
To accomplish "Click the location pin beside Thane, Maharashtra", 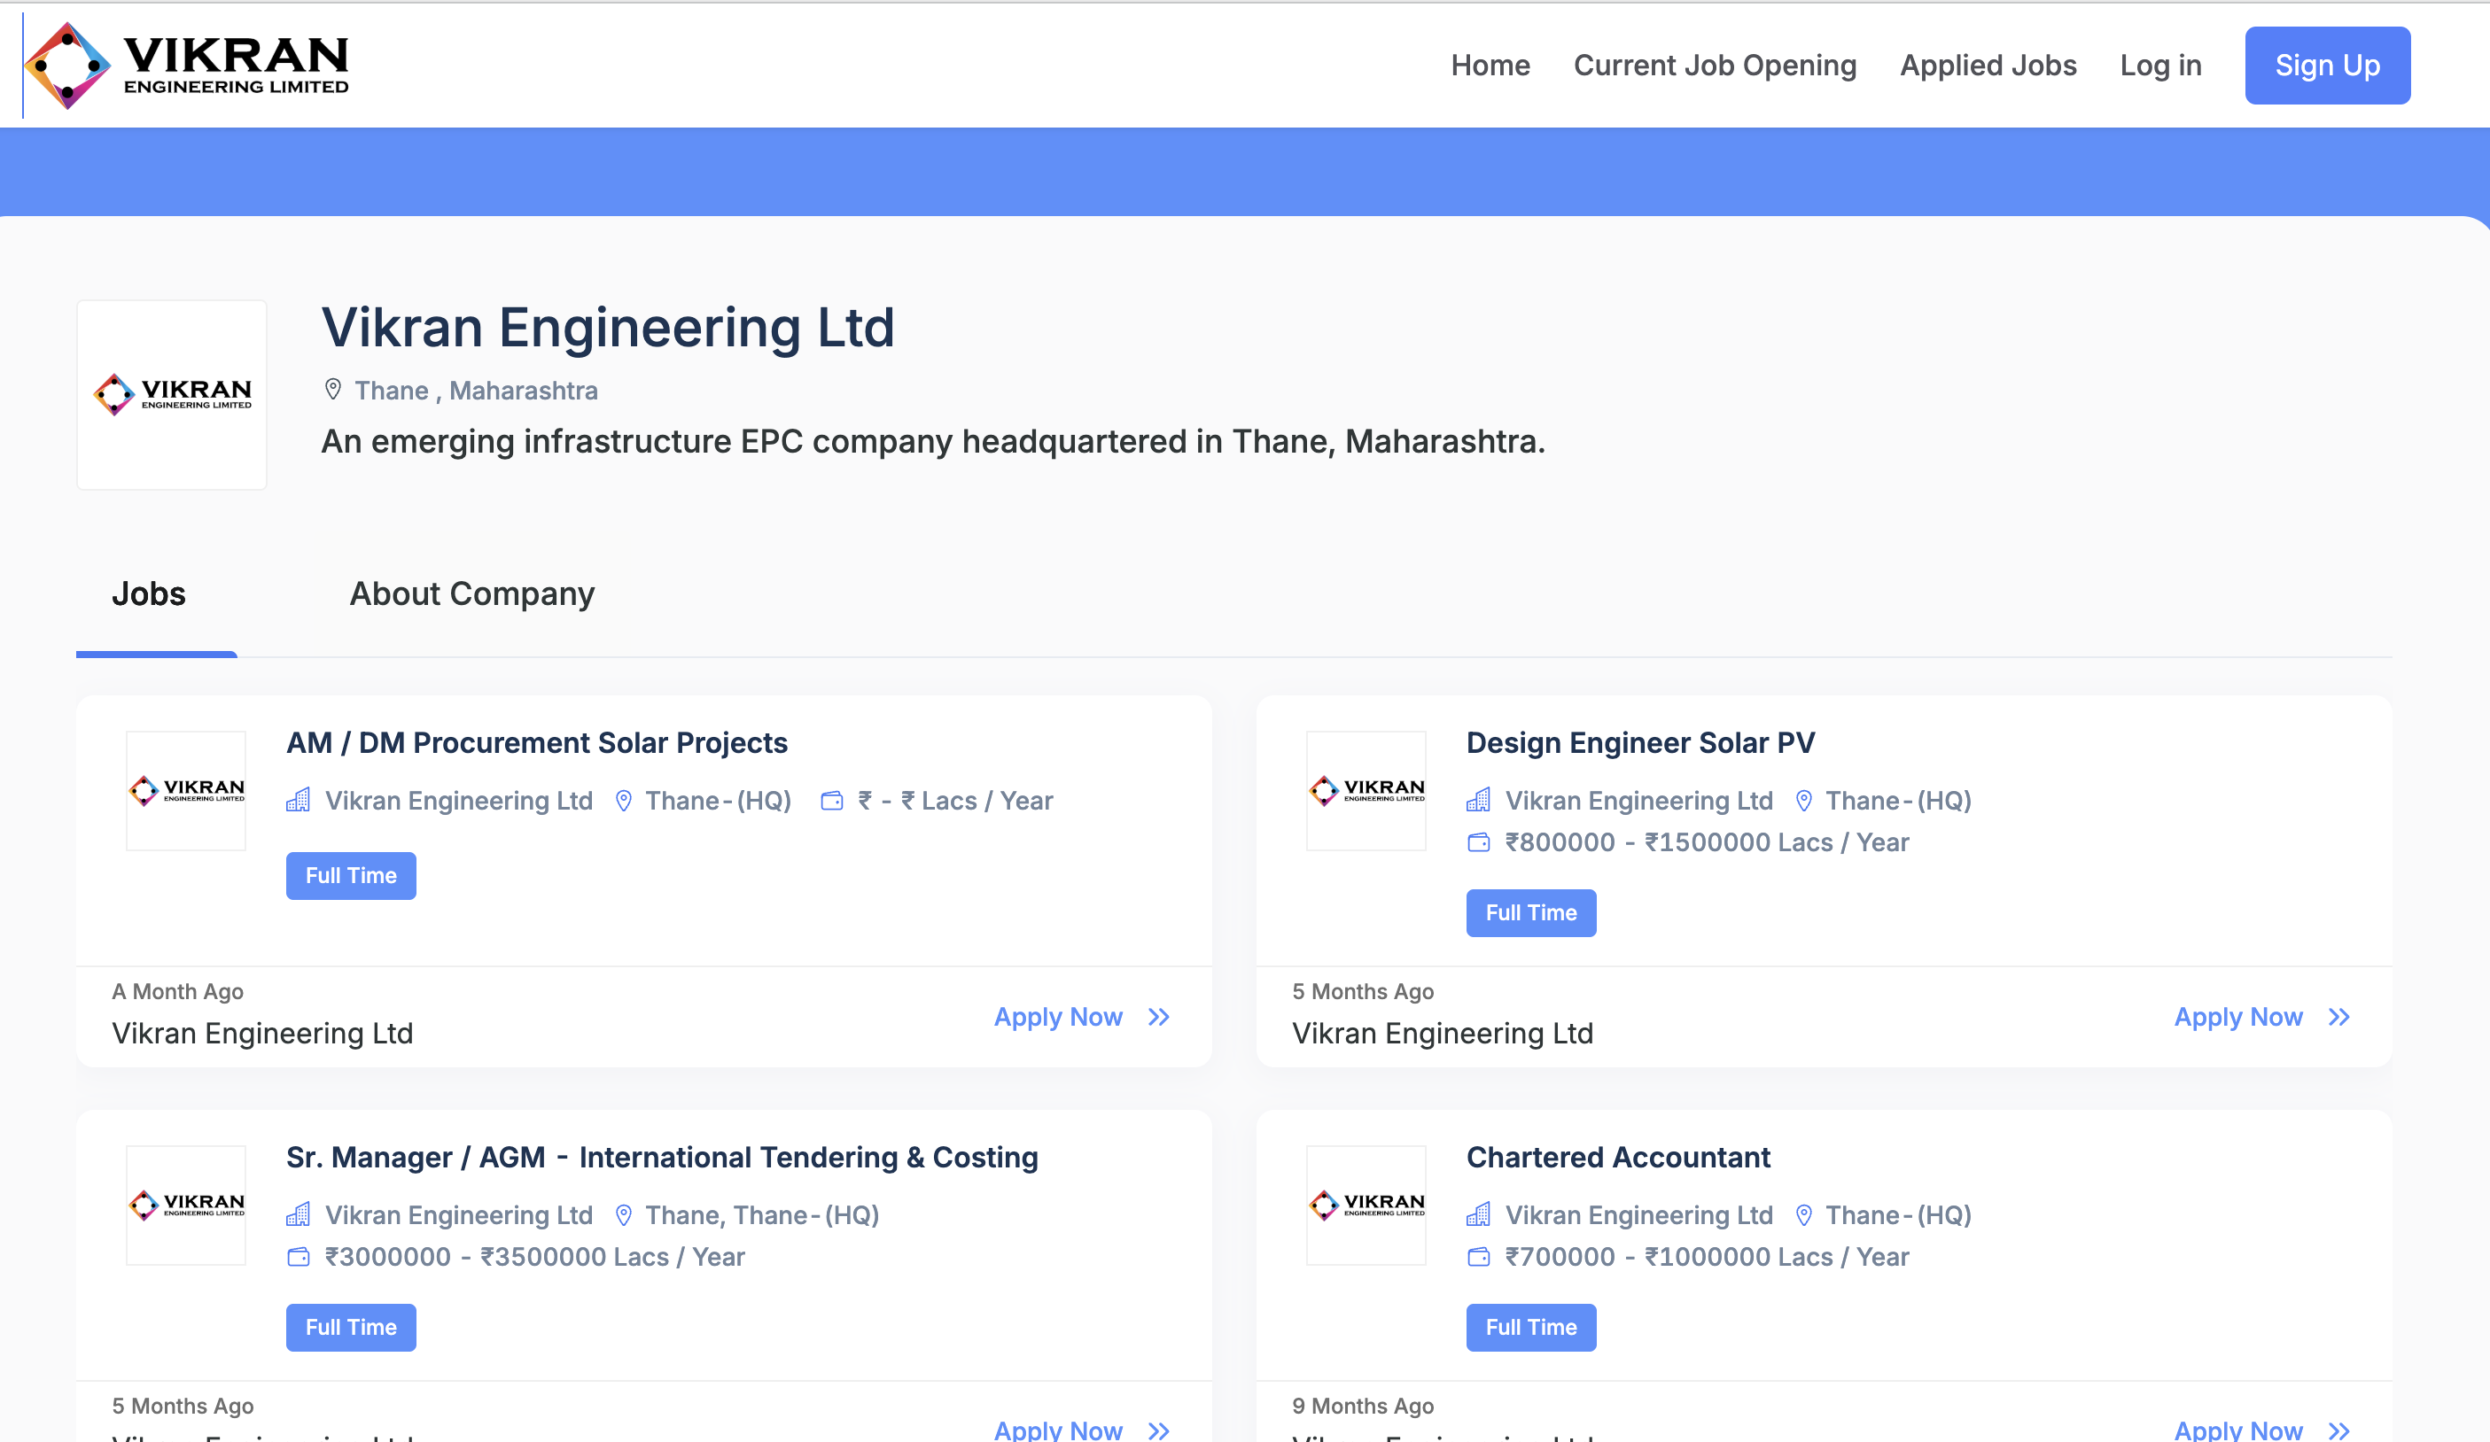I will (333, 389).
